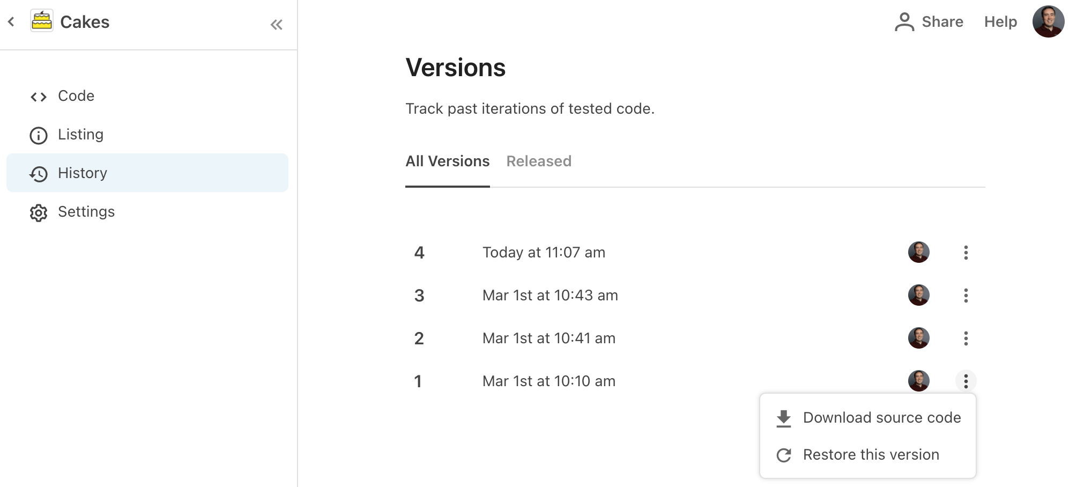Viewport: 1069px width, 487px height.
Task: Choose Download source code from the menu
Action: click(x=881, y=417)
